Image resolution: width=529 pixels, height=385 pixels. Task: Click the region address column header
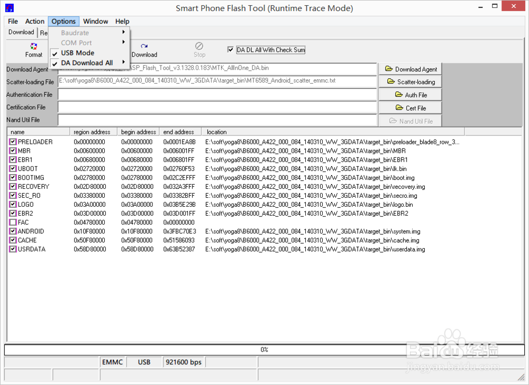93,132
